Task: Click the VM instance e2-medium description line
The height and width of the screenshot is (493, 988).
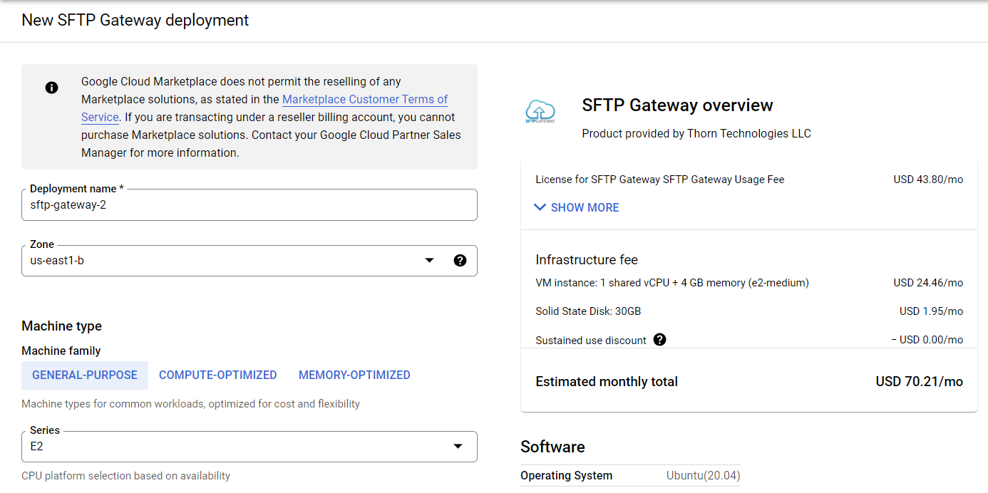Action: point(672,283)
